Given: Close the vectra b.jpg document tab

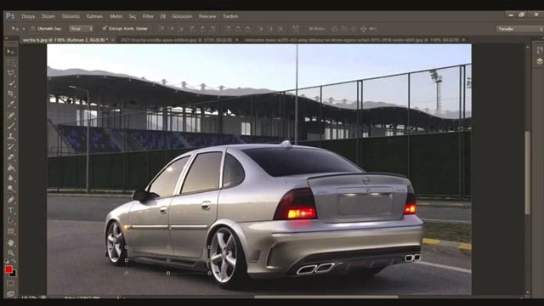Looking at the screenshot, I should coord(113,40).
